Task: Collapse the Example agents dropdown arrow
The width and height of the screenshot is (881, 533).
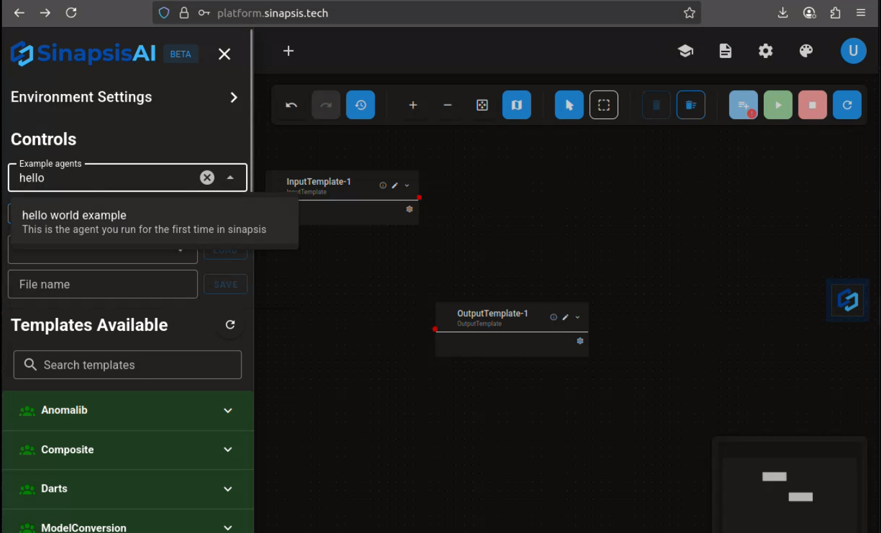Action: click(230, 178)
